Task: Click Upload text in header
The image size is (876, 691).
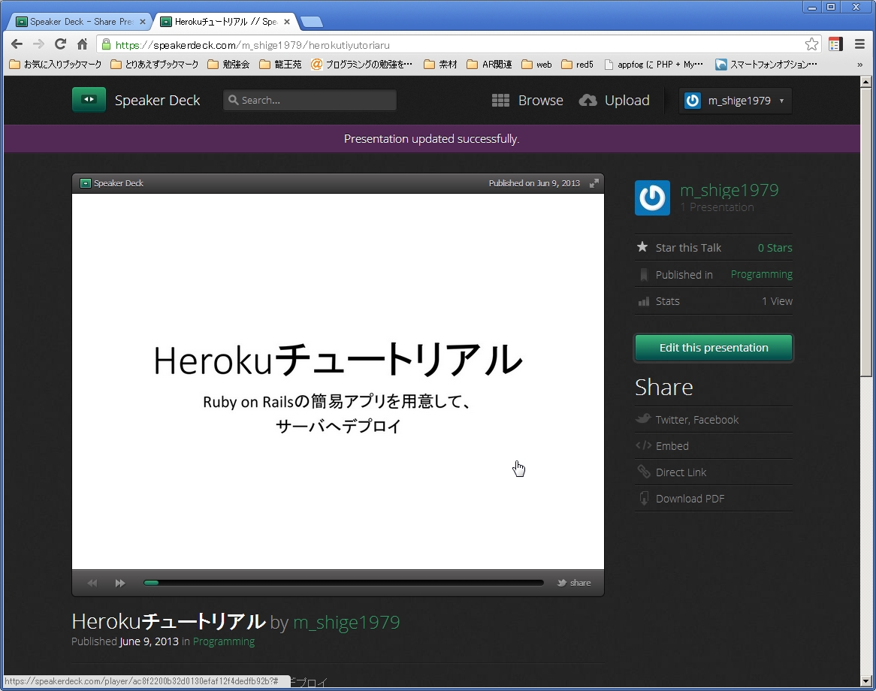Action: (x=627, y=101)
